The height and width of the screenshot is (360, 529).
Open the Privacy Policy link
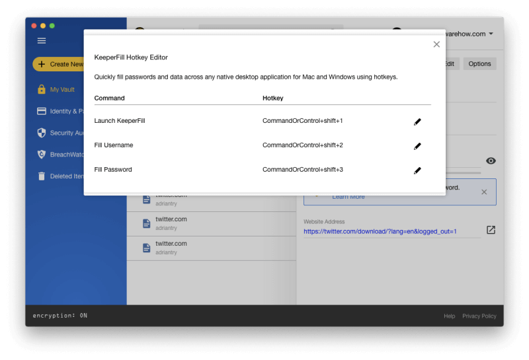pos(479,316)
